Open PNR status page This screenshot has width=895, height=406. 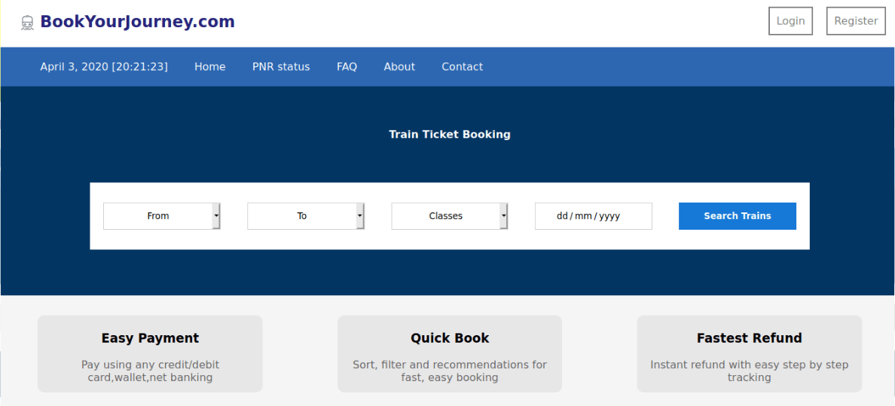(x=281, y=67)
